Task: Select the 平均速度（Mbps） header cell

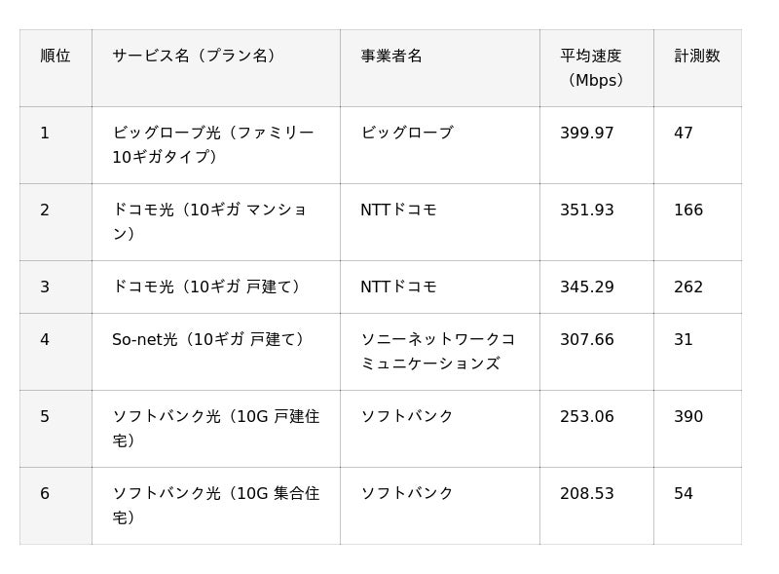Action: [597, 68]
